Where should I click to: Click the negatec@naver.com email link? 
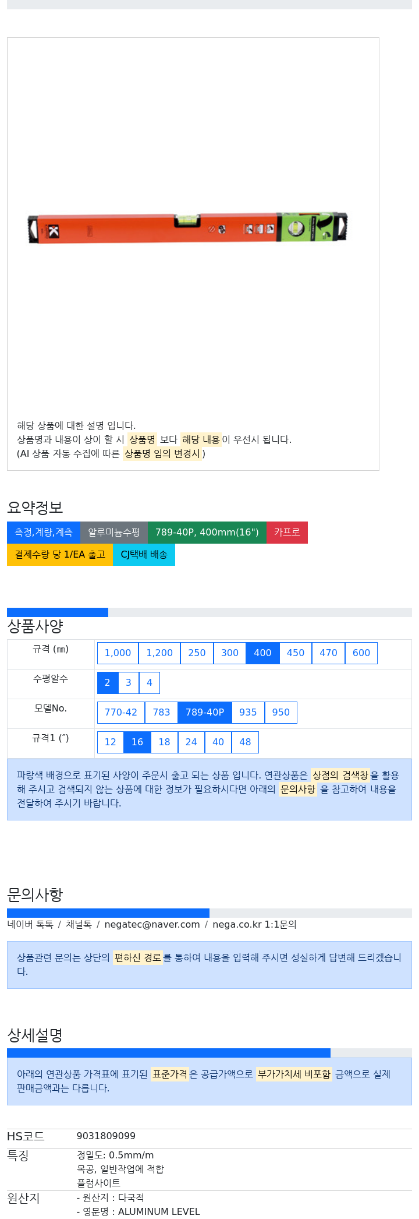coord(152,924)
